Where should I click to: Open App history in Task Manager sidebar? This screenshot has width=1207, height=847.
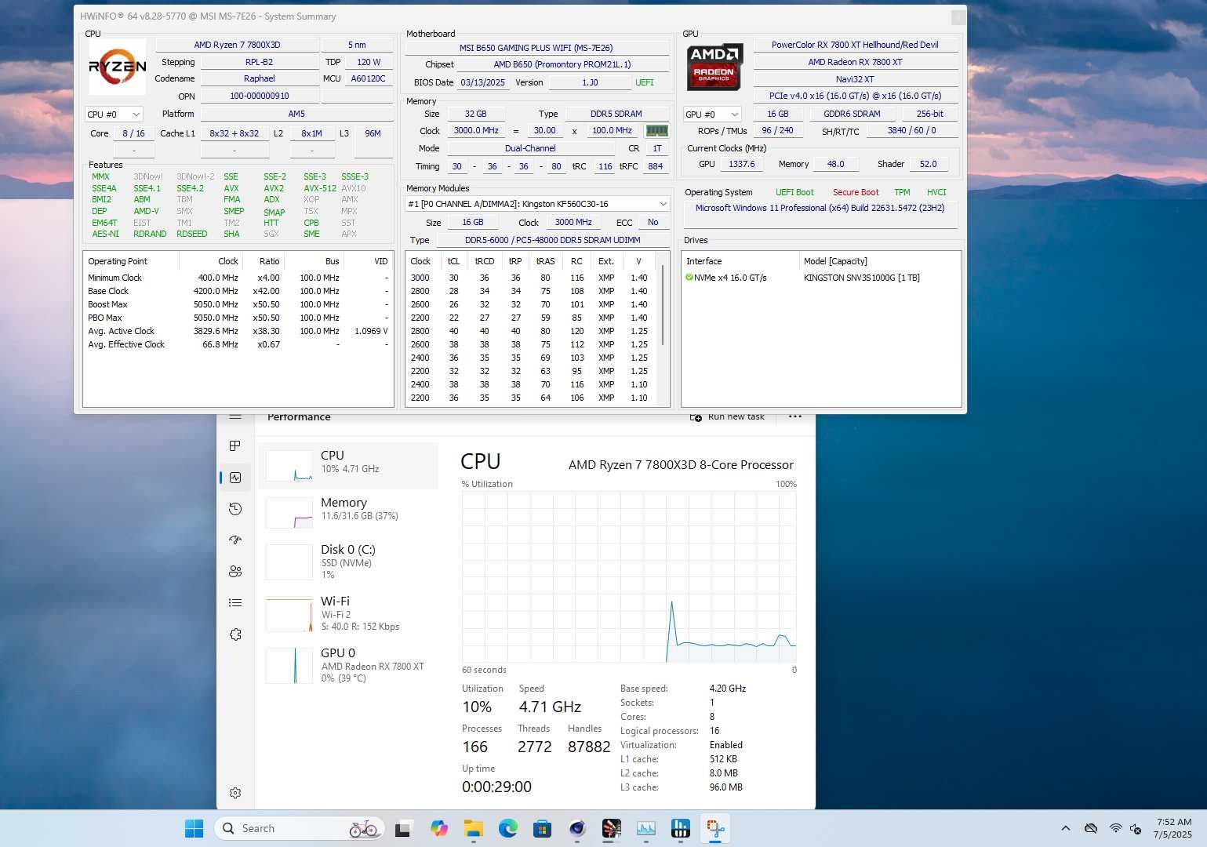pos(234,508)
